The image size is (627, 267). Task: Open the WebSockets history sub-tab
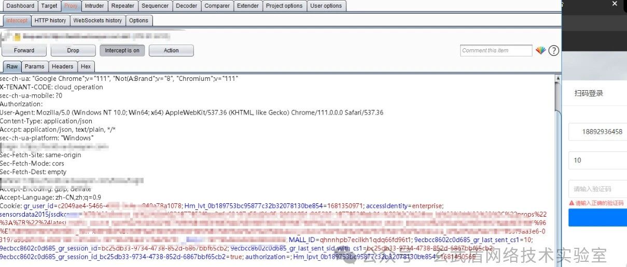(97, 20)
